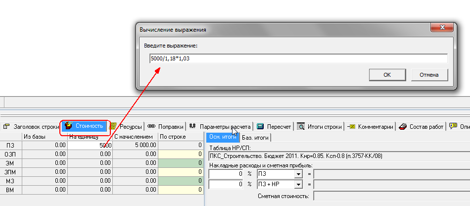Click the ОЗП На единицу cell
The height and width of the screenshot is (206, 470).
click(90, 154)
